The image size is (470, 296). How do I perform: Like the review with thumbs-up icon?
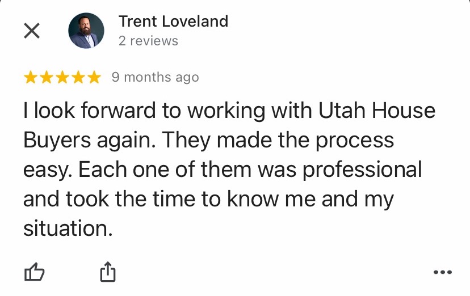pos(34,272)
